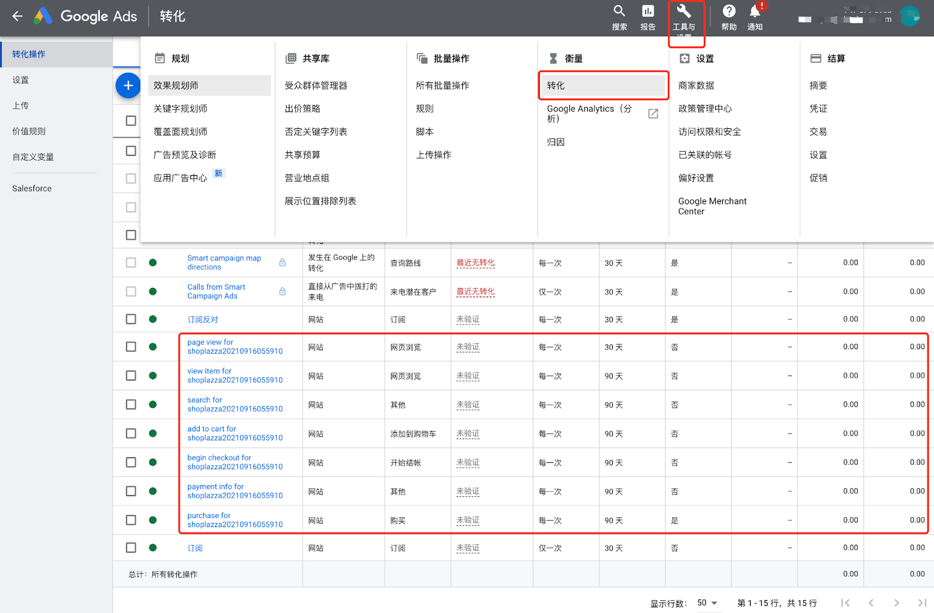Image resolution: width=934 pixels, height=613 pixels.
Task: Click the lock icon on Smart campaign map directions
Action: [283, 263]
